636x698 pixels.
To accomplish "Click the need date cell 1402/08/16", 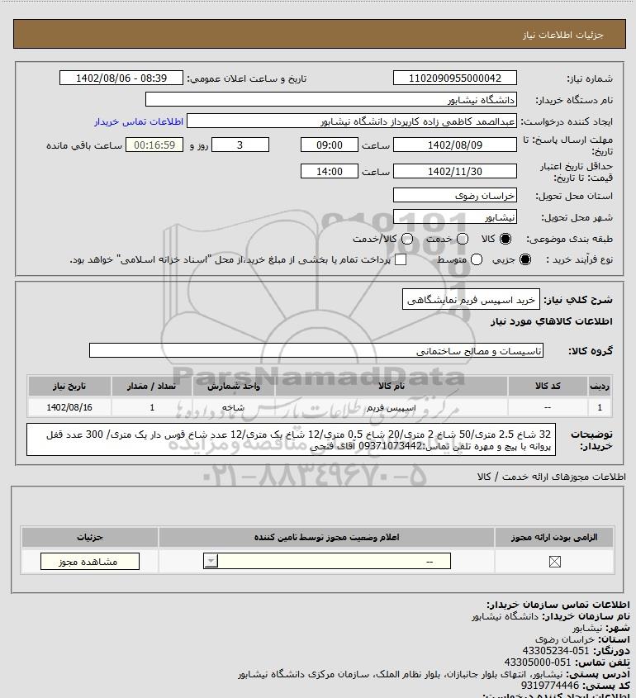I will 69,407.
